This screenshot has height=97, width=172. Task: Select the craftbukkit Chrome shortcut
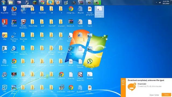click(x=61, y=75)
